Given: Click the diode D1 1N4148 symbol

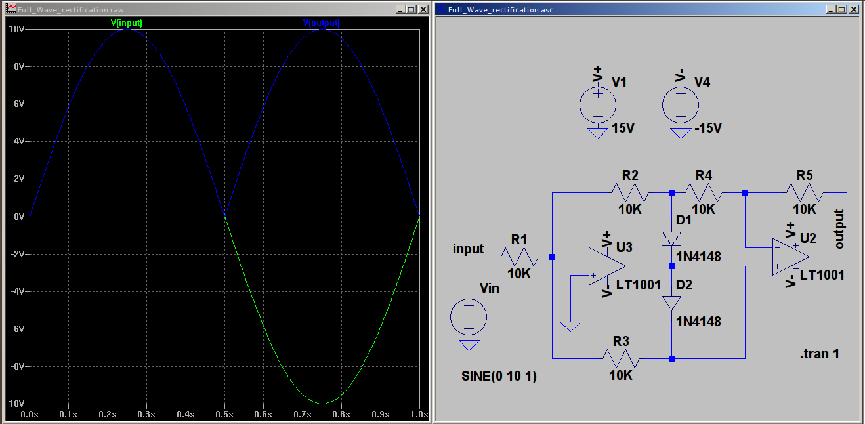Looking at the screenshot, I should coord(671,239).
